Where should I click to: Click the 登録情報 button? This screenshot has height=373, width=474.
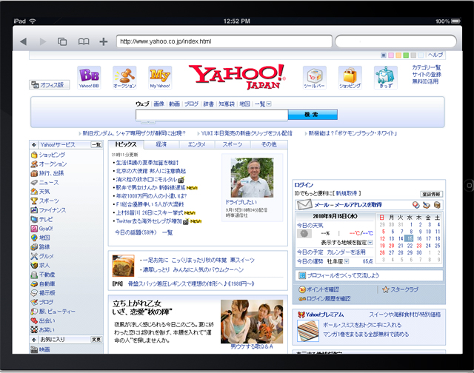pyautogui.click(x=431, y=194)
